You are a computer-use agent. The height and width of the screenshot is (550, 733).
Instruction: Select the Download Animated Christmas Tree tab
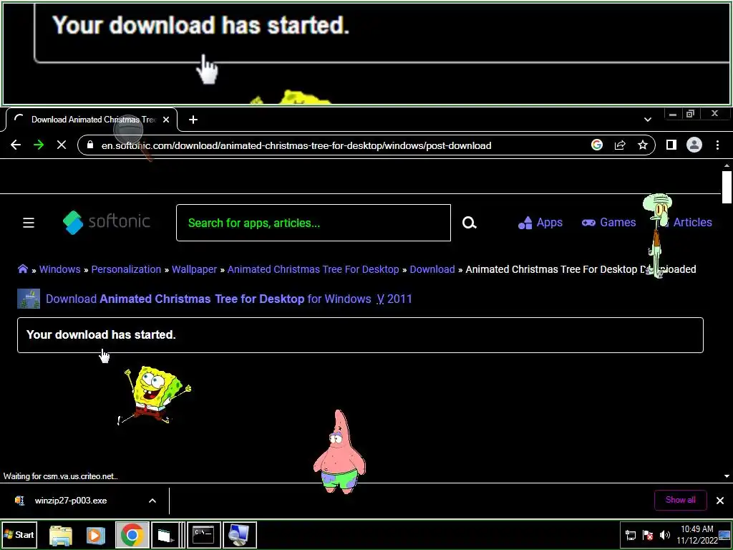tap(92, 120)
